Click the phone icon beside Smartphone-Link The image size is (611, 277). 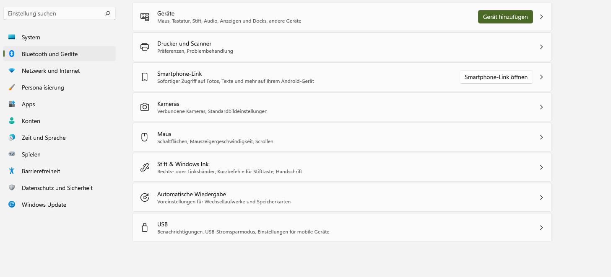click(145, 77)
